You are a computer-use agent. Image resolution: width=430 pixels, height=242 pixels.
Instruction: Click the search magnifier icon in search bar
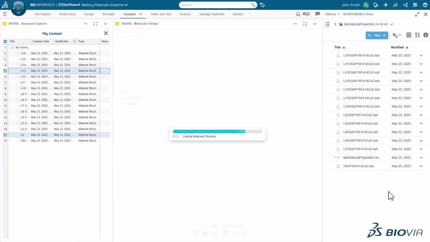coord(253,4)
